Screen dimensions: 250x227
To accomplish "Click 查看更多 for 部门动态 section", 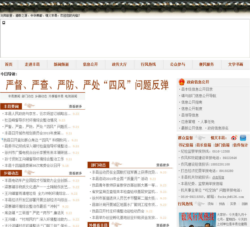I will (163, 165).
